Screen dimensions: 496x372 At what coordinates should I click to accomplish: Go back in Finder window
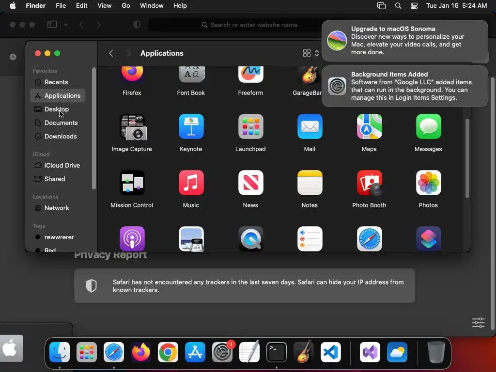click(111, 53)
